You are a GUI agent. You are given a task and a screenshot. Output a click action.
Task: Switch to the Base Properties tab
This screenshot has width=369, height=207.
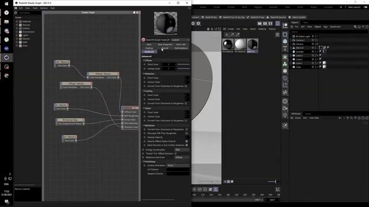coord(165,44)
